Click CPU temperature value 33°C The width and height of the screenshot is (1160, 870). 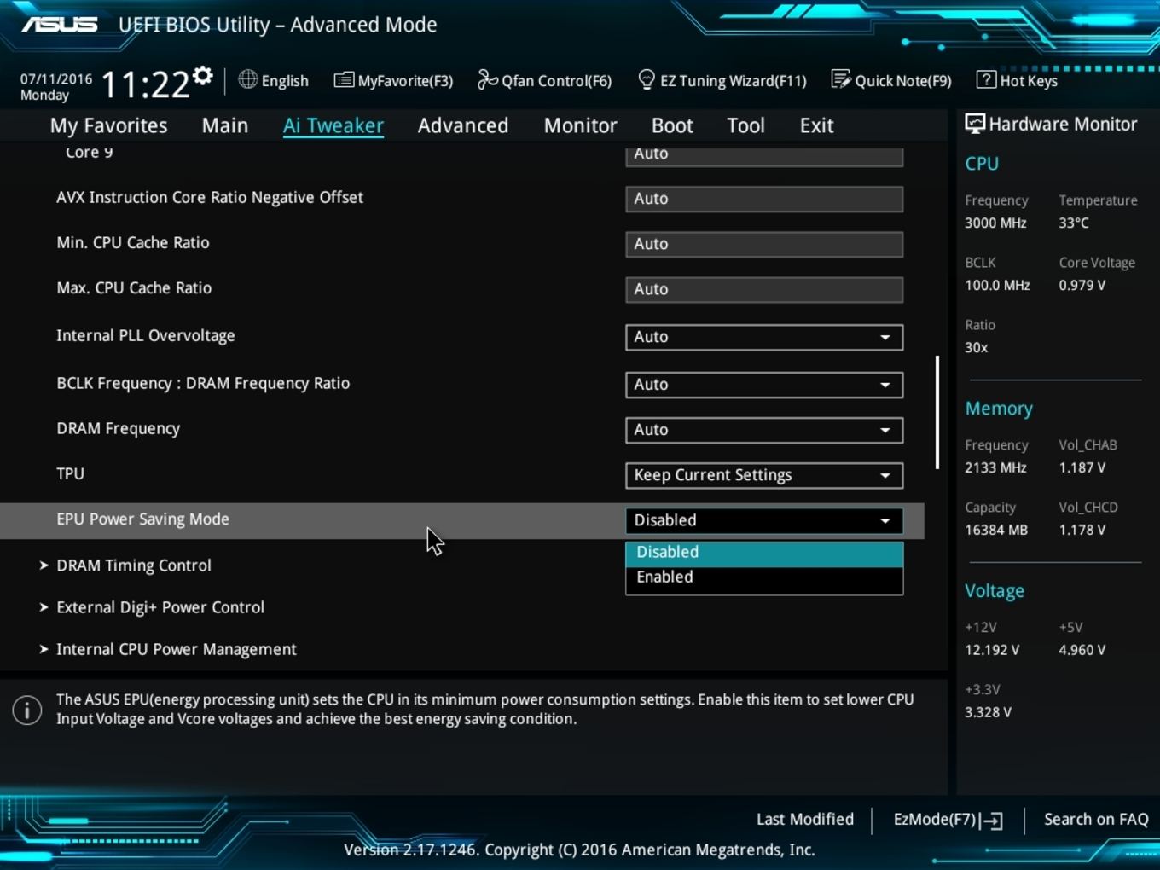coord(1074,223)
